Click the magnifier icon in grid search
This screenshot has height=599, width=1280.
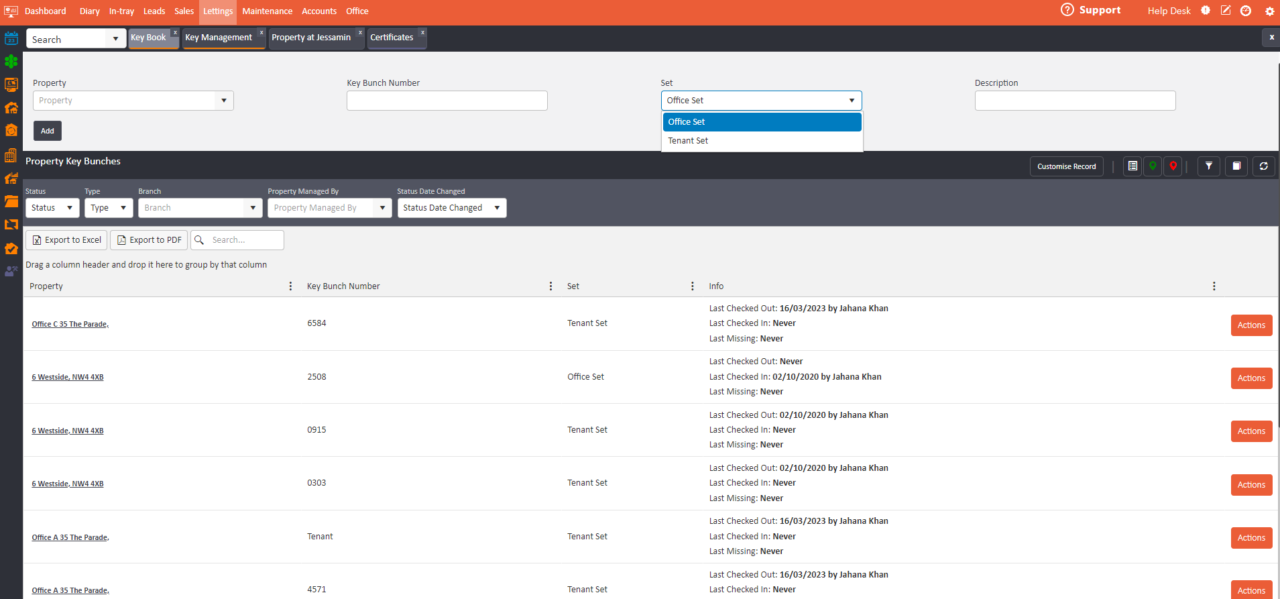pyautogui.click(x=199, y=240)
